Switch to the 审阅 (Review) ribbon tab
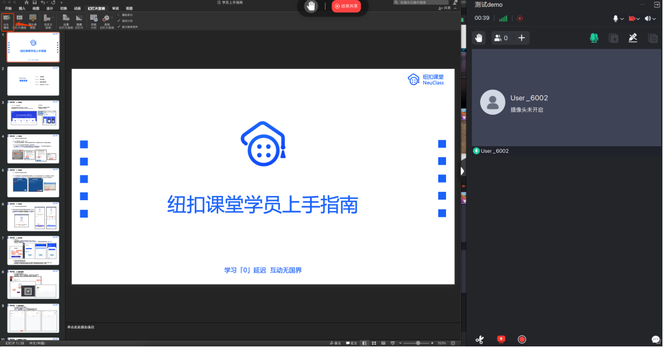 point(116,8)
